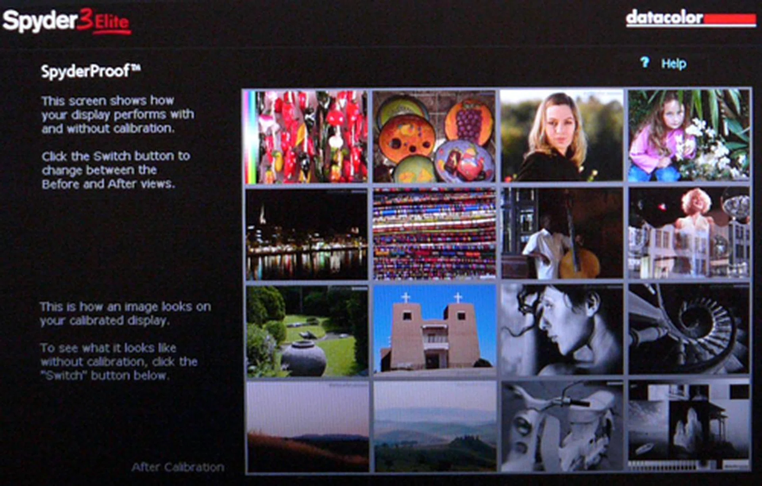Click the hazy rolling hills thumbnail

point(434,427)
